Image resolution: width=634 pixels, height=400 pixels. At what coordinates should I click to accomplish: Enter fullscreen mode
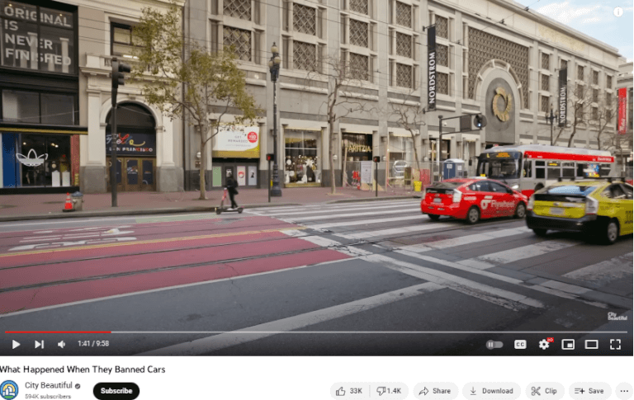[615, 344]
